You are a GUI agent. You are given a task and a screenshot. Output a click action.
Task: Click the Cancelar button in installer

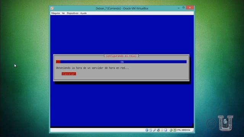[69, 74]
